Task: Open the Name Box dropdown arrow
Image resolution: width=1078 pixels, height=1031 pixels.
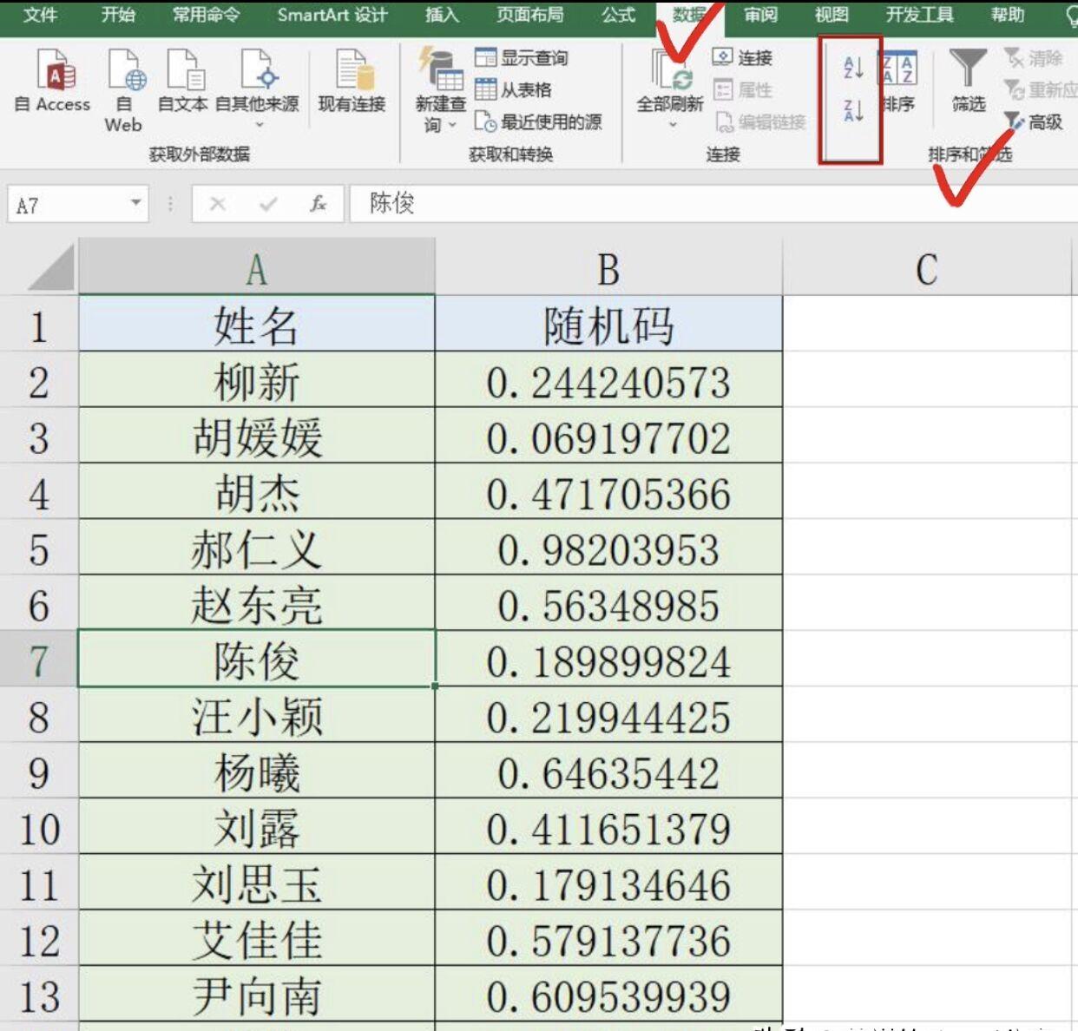Action: [x=136, y=203]
